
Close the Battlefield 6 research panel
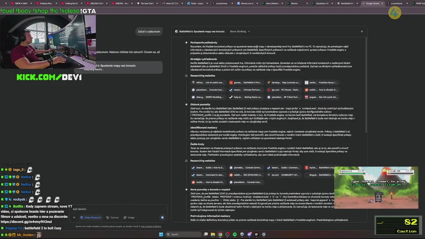(x=362, y=32)
